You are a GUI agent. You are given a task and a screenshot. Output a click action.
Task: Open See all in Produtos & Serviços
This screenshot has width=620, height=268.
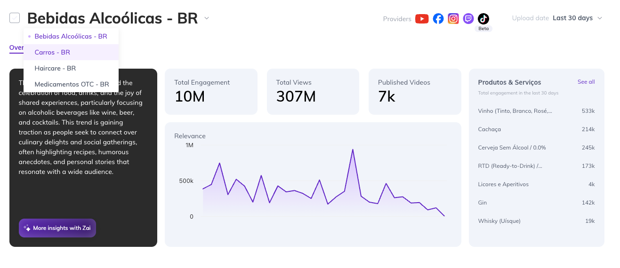[x=586, y=82]
